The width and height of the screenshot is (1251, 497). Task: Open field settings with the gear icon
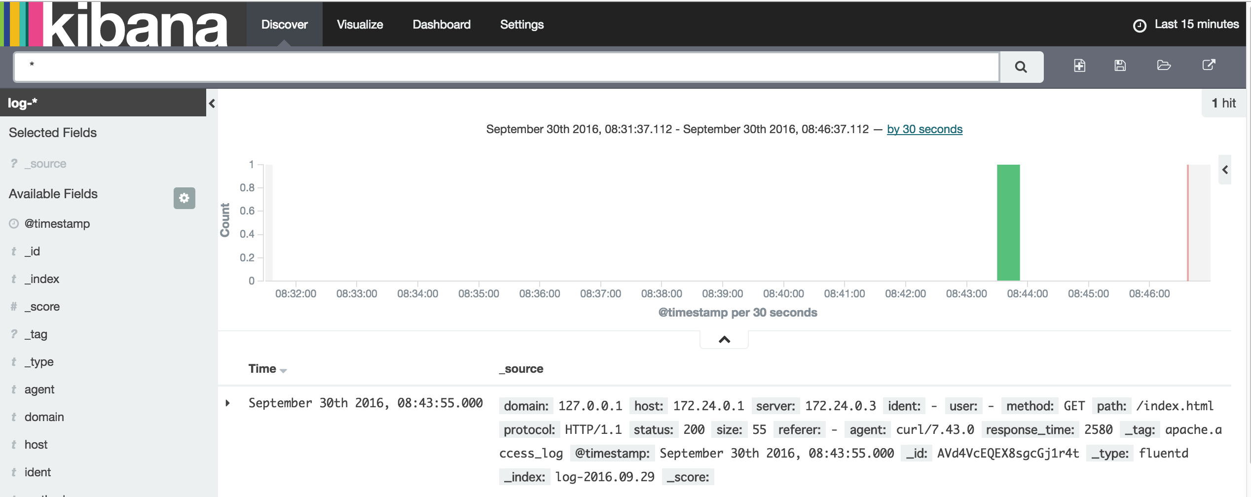184,198
